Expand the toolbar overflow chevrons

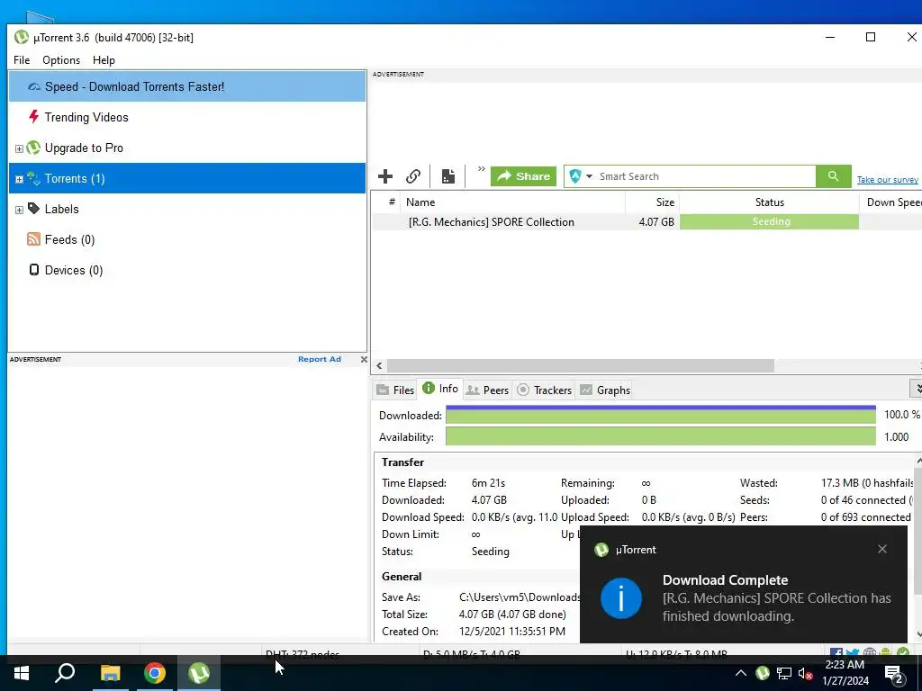(x=481, y=169)
